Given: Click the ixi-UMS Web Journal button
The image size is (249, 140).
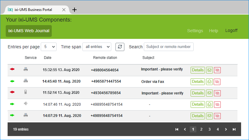Looking at the screenshot, I should pos(29,31).
